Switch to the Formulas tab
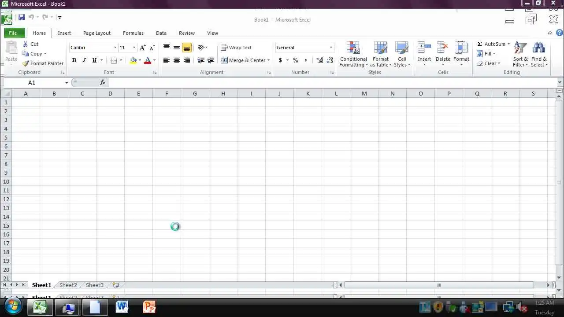 [x=133, y=33]
